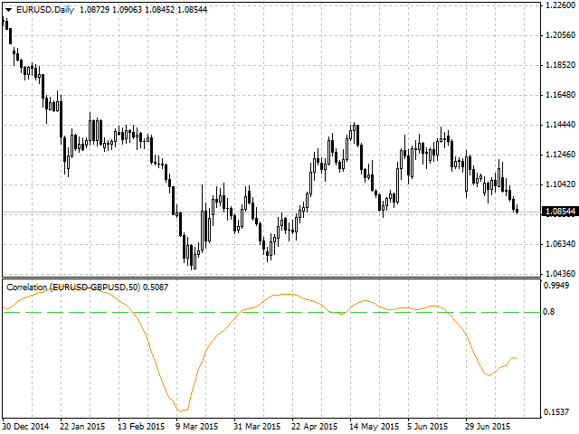Select the current price label 1.08544

pos(560,212)
